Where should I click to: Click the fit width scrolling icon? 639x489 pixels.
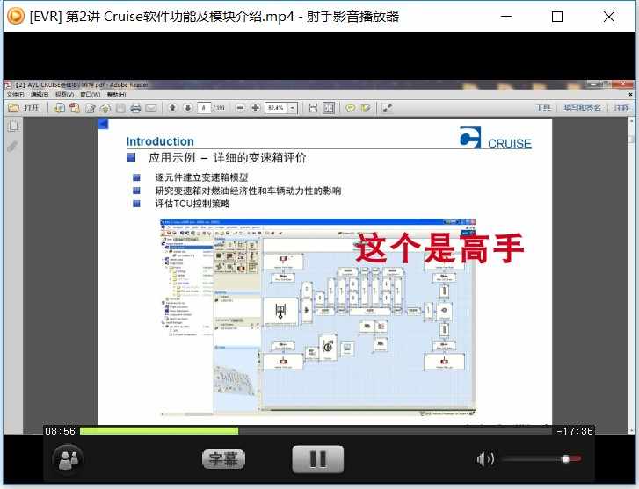313,108
